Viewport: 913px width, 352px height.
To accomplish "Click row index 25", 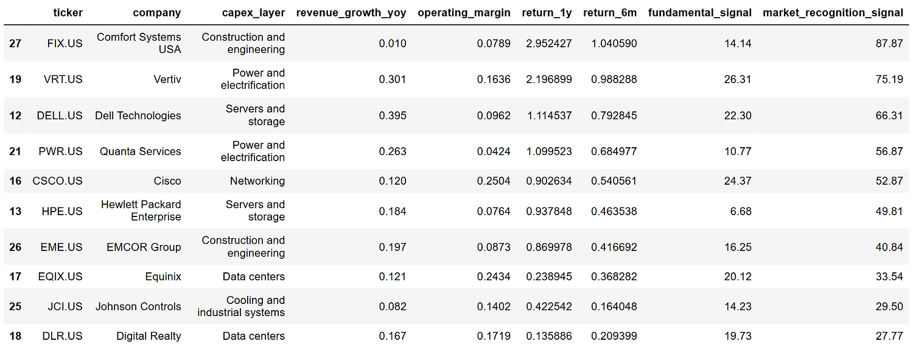I will (15, 306).
